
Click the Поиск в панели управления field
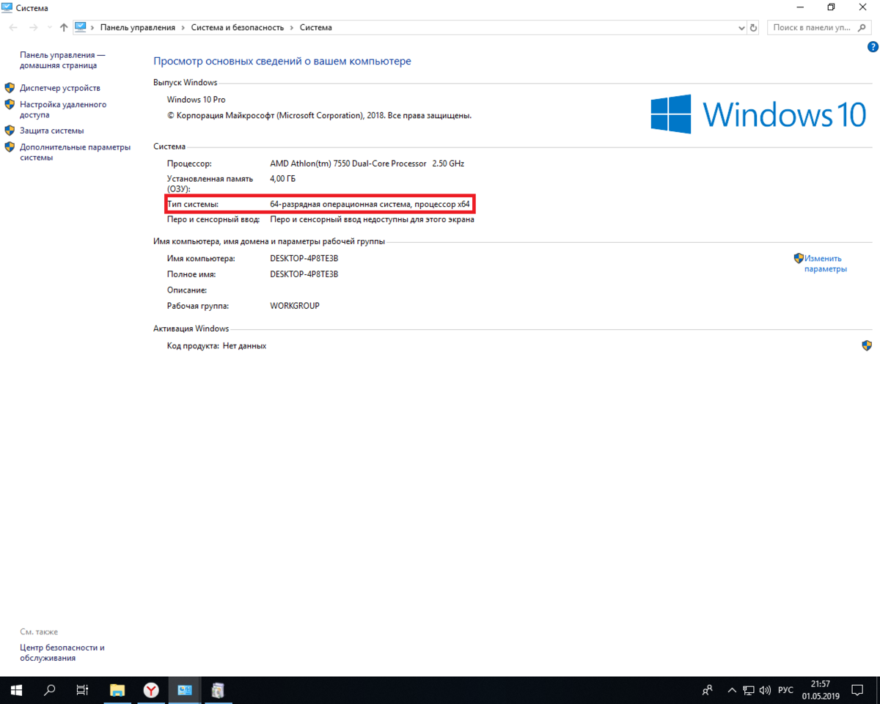coord(821,27)
